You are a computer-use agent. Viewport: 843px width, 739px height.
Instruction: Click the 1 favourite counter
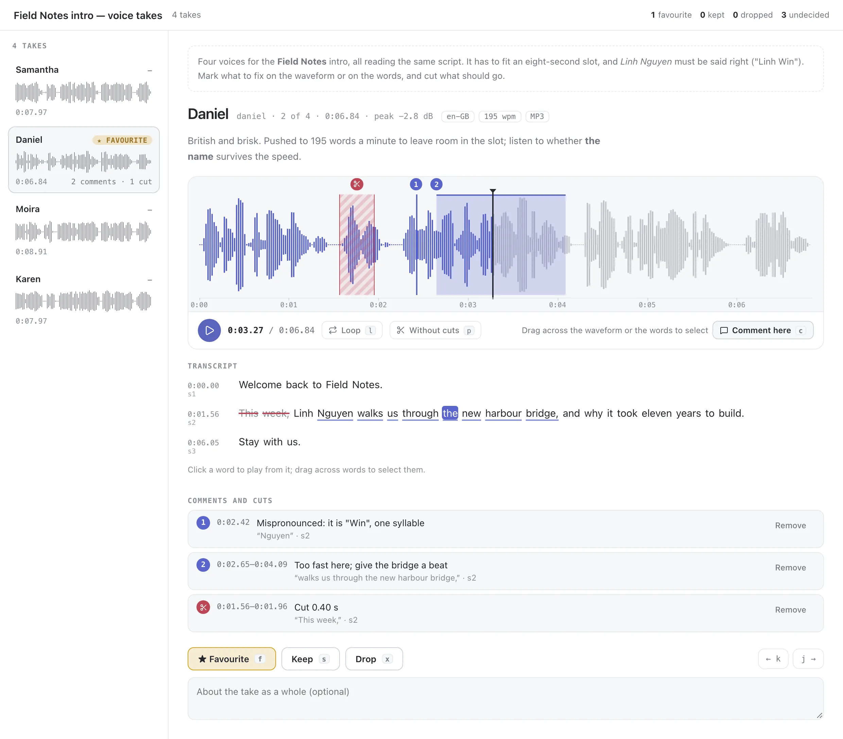click(x=671, y=15)
